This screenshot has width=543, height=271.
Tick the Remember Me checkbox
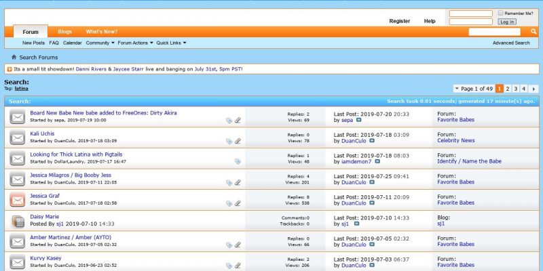[500, 13]
